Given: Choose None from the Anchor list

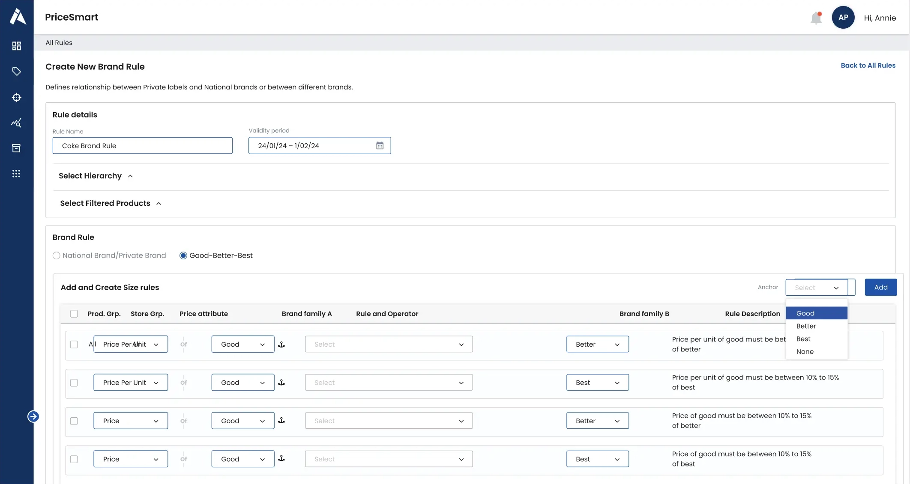Looking at the screenshot, I should click(x=817, y=352).
